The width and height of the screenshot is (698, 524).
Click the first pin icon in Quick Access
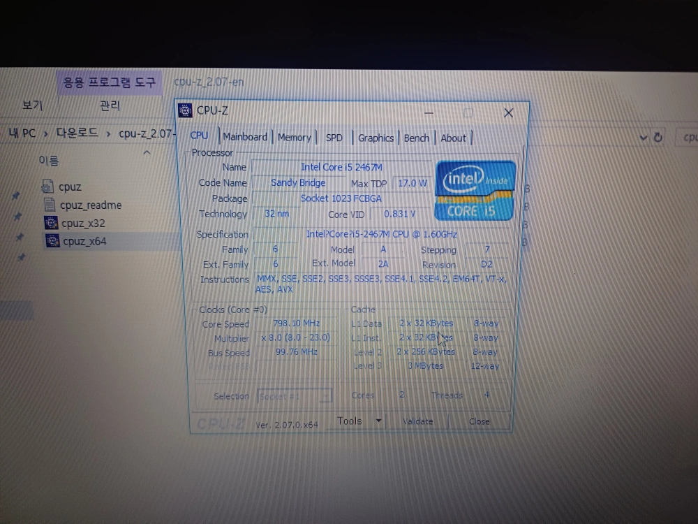[x=16, y=197]
